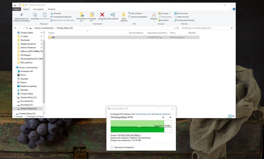Click the green copy progress graph
Screen dimensions: 264x159
coord(141,126)
